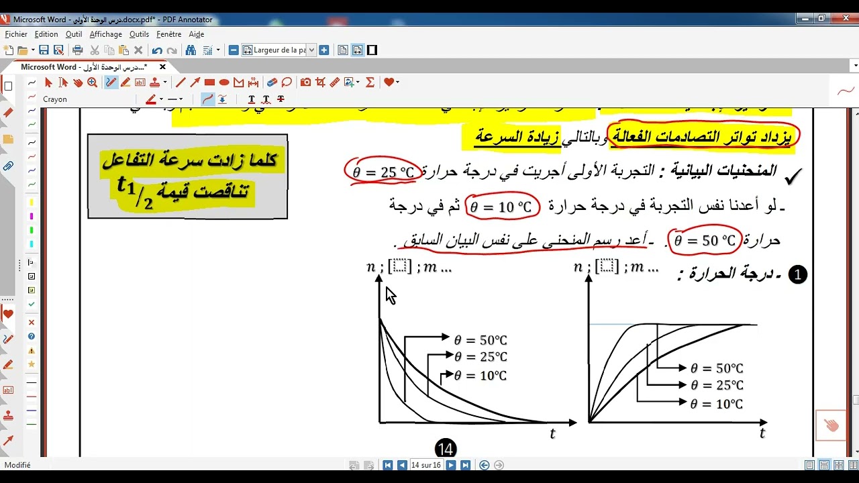Open the zoom level Largeur de la page dropdown
The width and height of the screenshot is (859, 483).
point(312,50)
